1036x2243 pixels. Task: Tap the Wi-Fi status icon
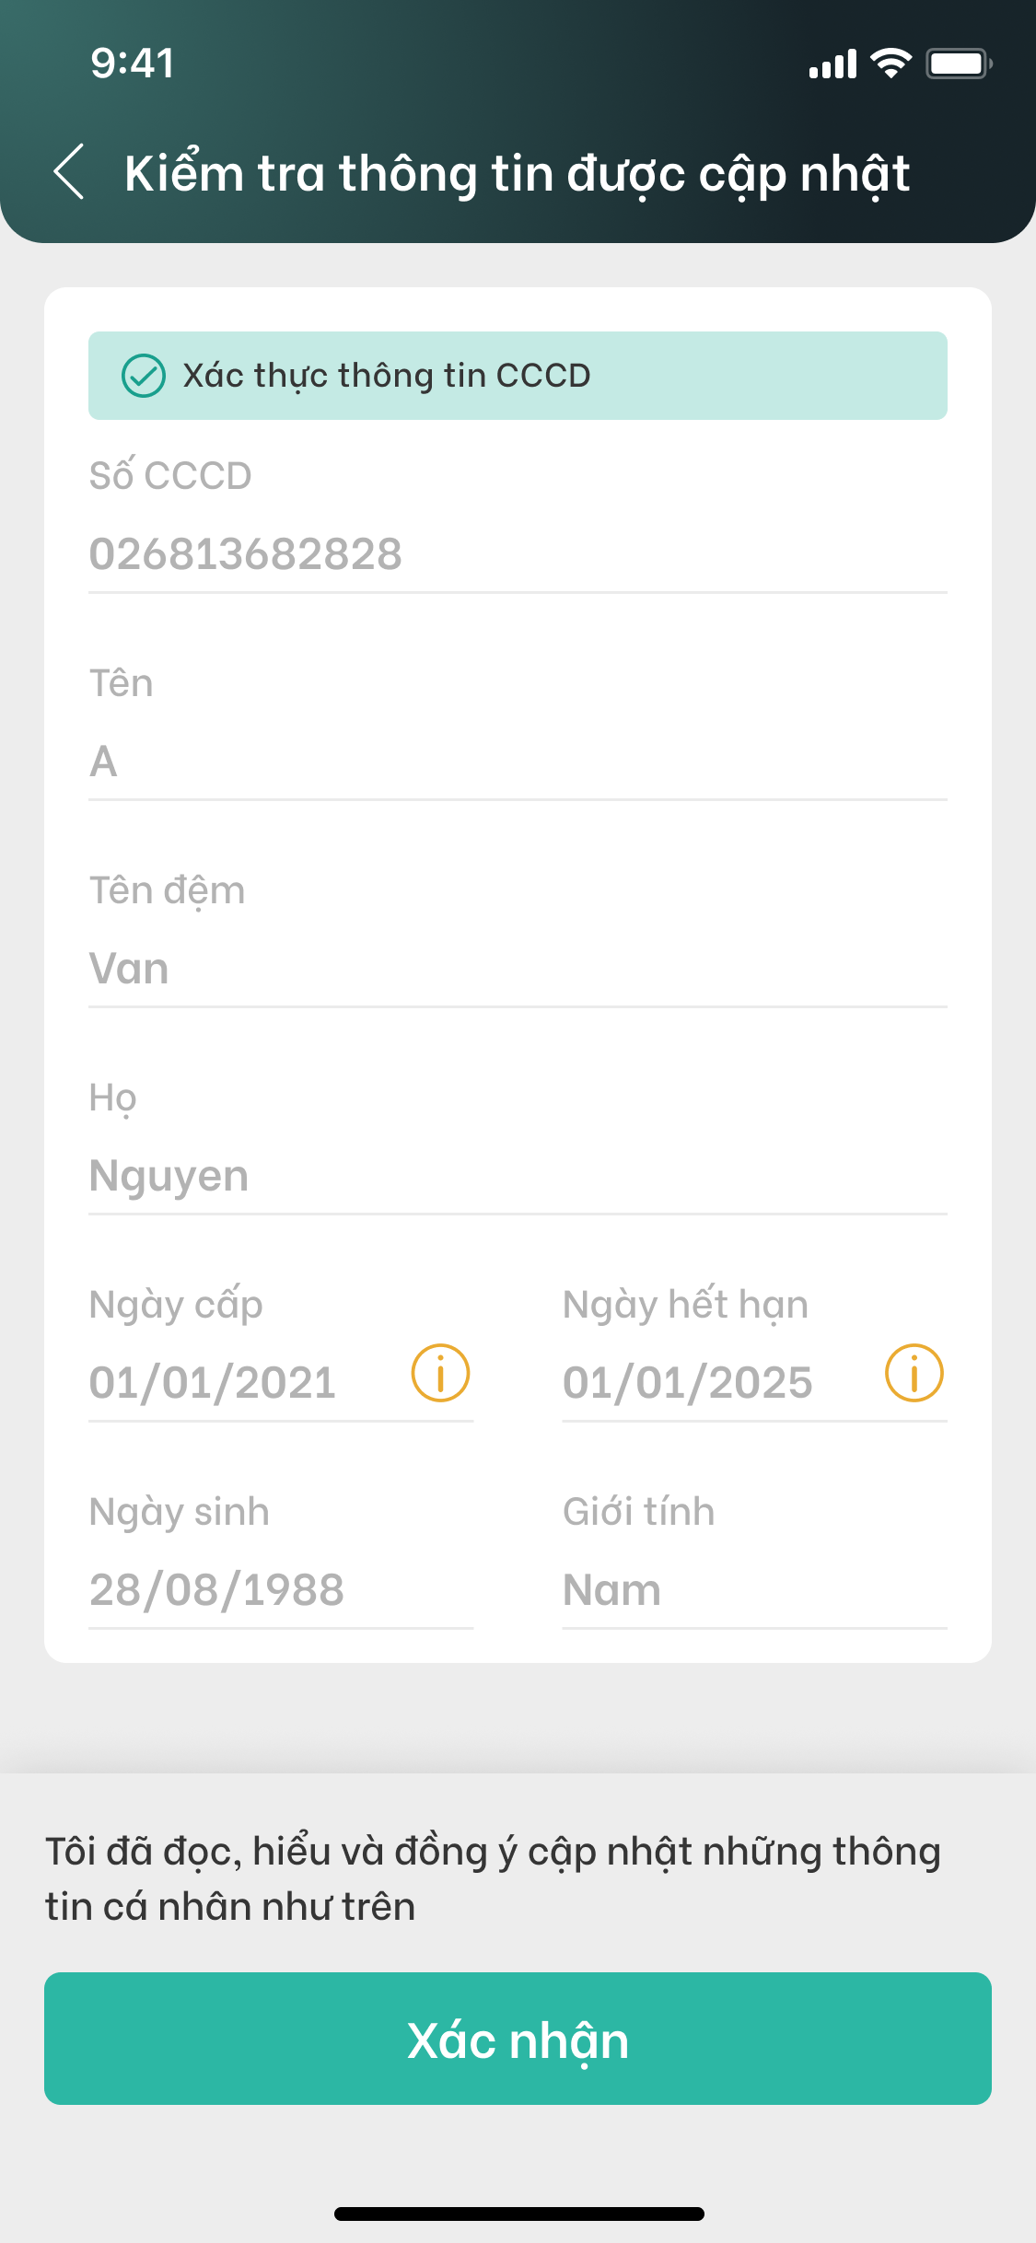coord(890,64)
